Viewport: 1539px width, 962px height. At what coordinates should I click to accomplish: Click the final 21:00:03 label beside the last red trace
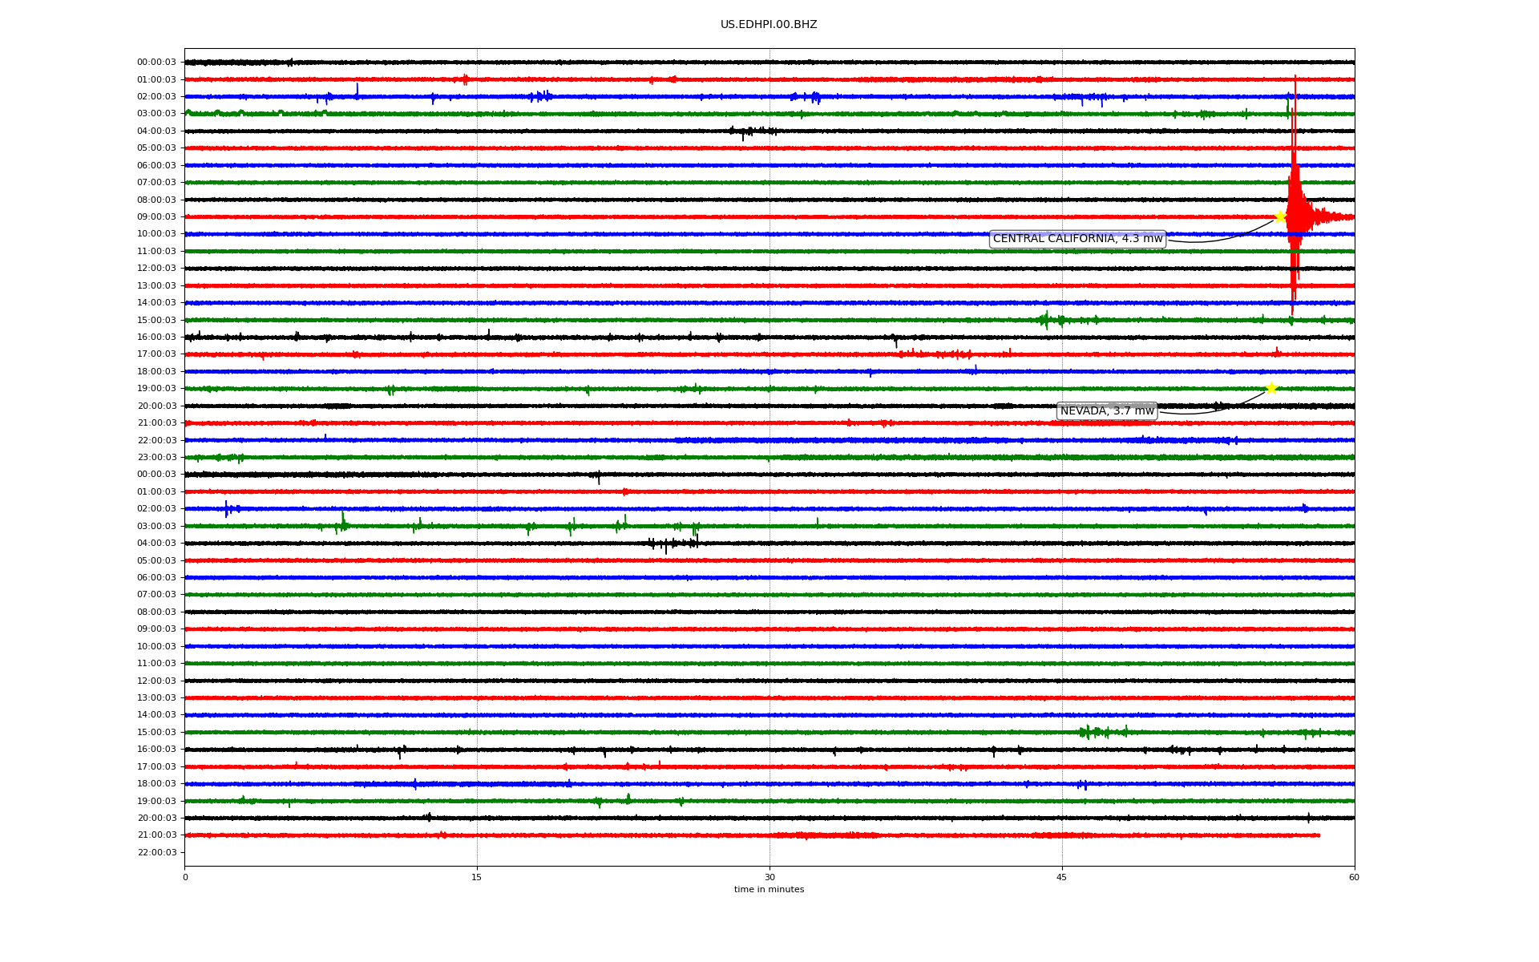(x=156, y=835)
